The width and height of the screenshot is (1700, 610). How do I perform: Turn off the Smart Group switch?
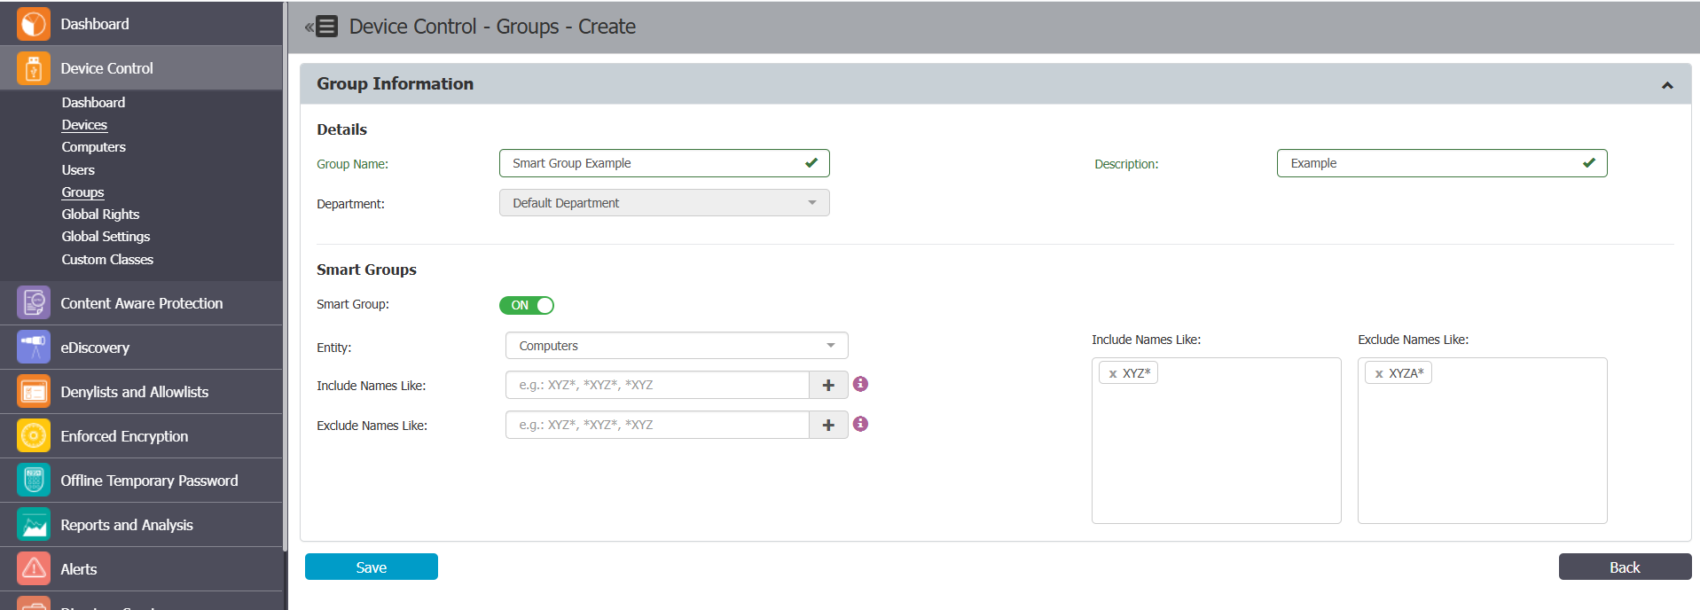(527, 305)
